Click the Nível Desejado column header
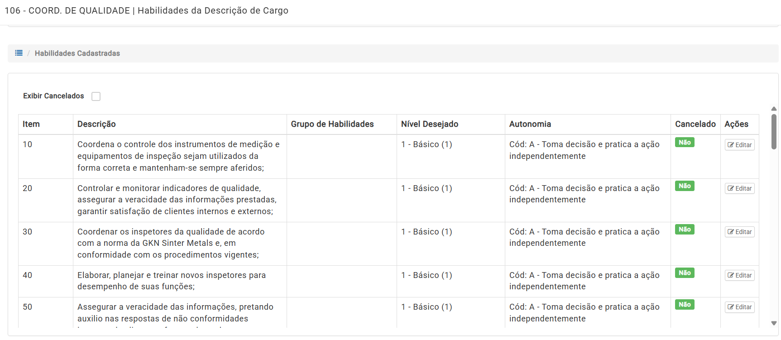Viewport: 781px width, 340px height. 429,124
